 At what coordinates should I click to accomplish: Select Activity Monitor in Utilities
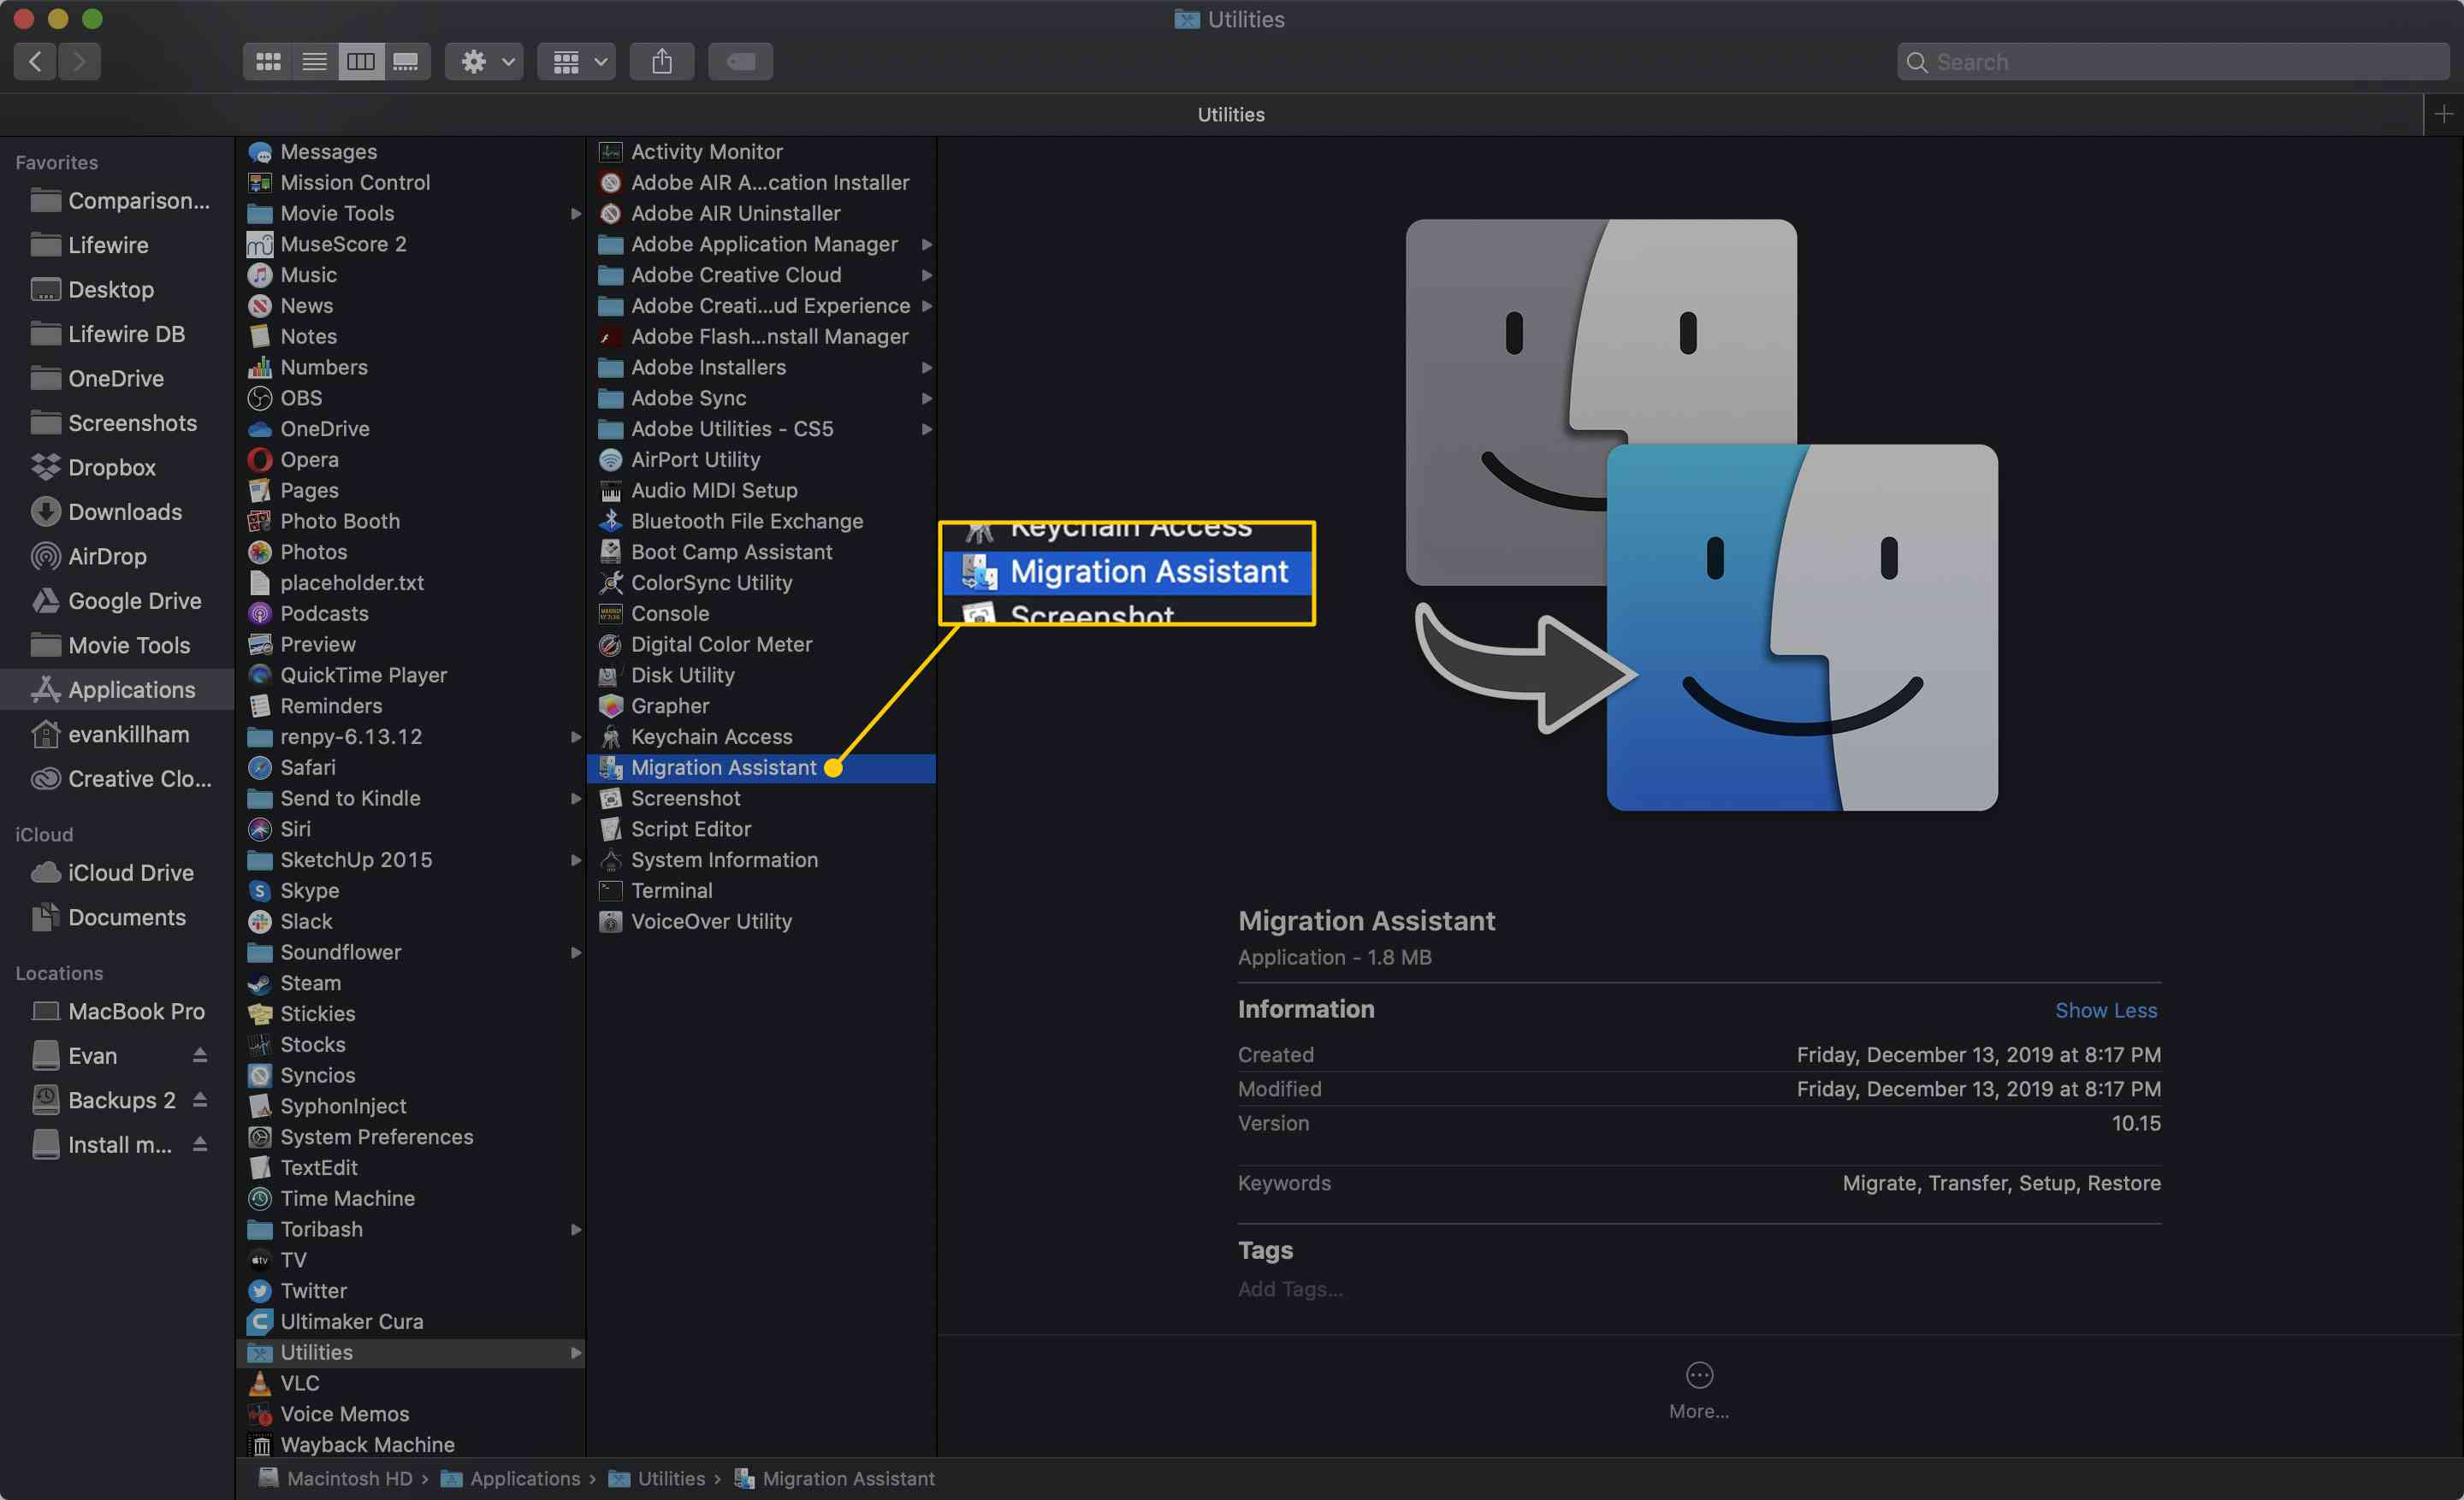(x=762, y=152)
